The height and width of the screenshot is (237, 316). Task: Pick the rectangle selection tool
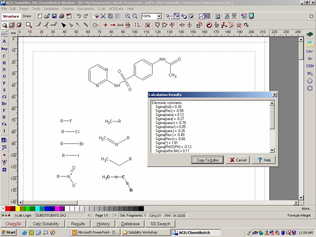click(x=29, y=25)
